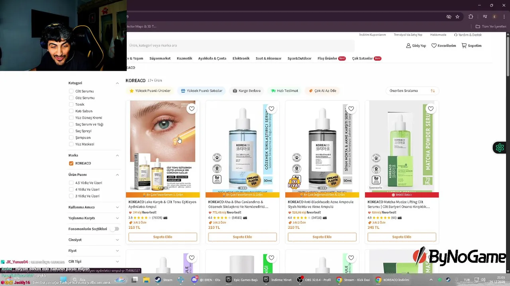Check 4.5 Yıldız Ve Üzeri rating filter

71,183
